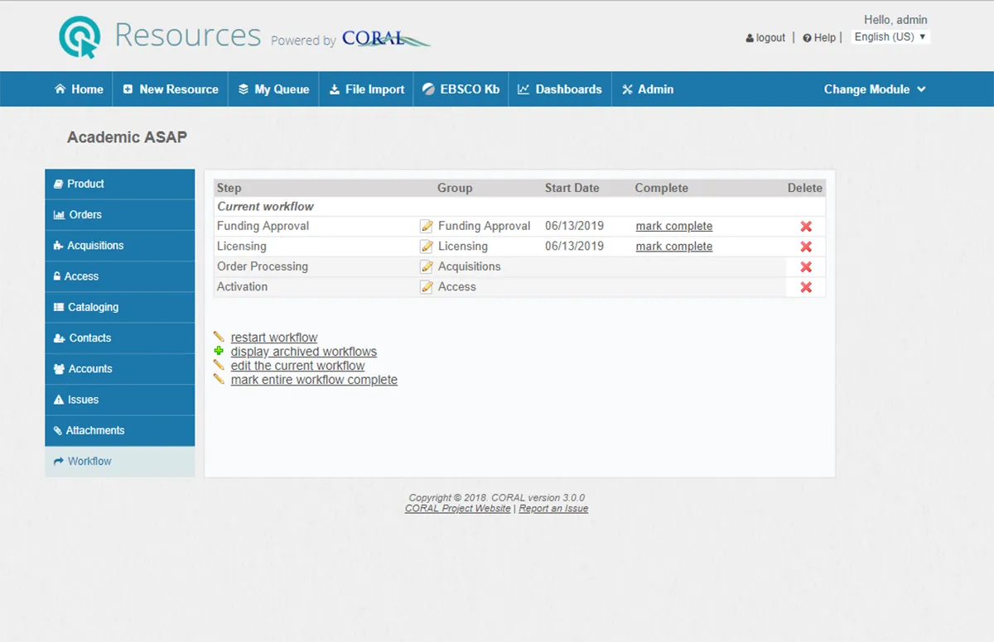Viewport: 994px width, 642px height.
Task: Click the Resources module logo icon
Action: click(80, 37)
